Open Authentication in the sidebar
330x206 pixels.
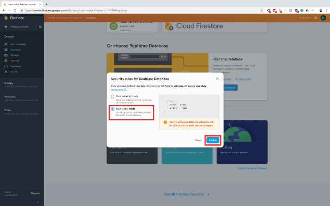pos(18,44)
